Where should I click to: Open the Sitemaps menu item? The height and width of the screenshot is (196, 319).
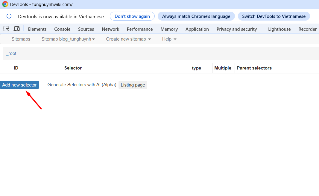click(21, 39)
